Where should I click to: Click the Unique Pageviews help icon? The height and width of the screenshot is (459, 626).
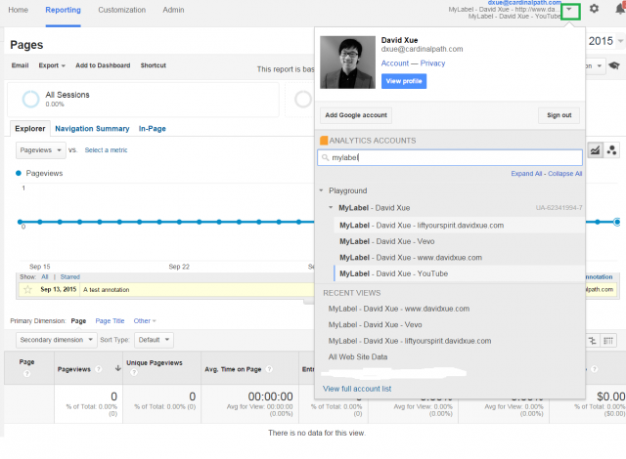click(x=134, y=372)
